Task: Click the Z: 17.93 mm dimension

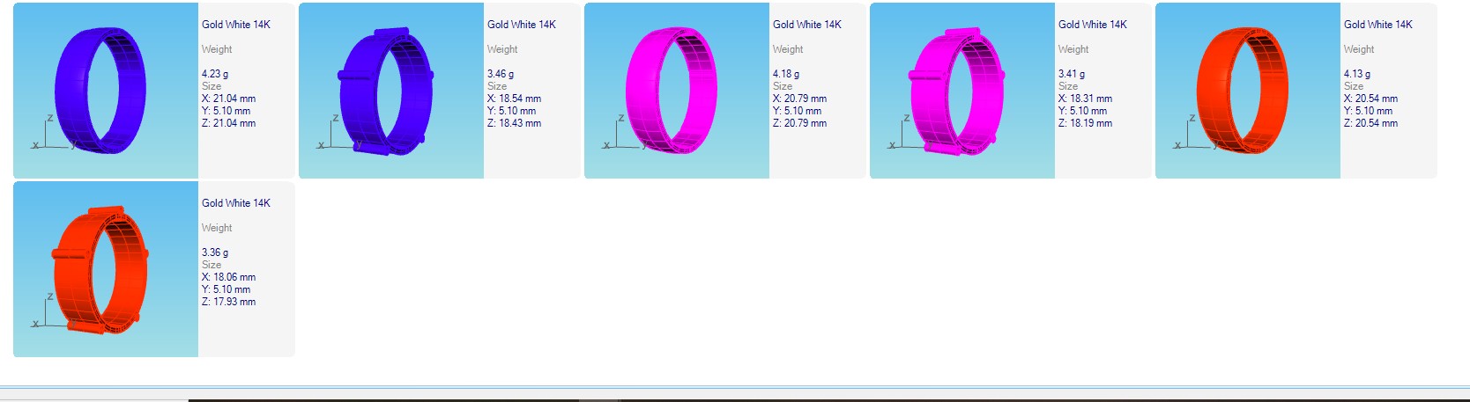Action: click(228, 302)
